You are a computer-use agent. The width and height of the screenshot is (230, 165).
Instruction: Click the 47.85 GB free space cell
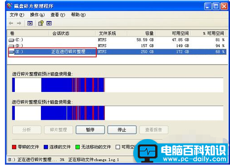tap(180, 40)
